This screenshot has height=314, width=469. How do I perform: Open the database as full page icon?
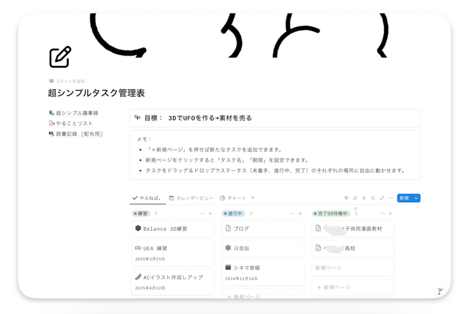coord(382,198)
